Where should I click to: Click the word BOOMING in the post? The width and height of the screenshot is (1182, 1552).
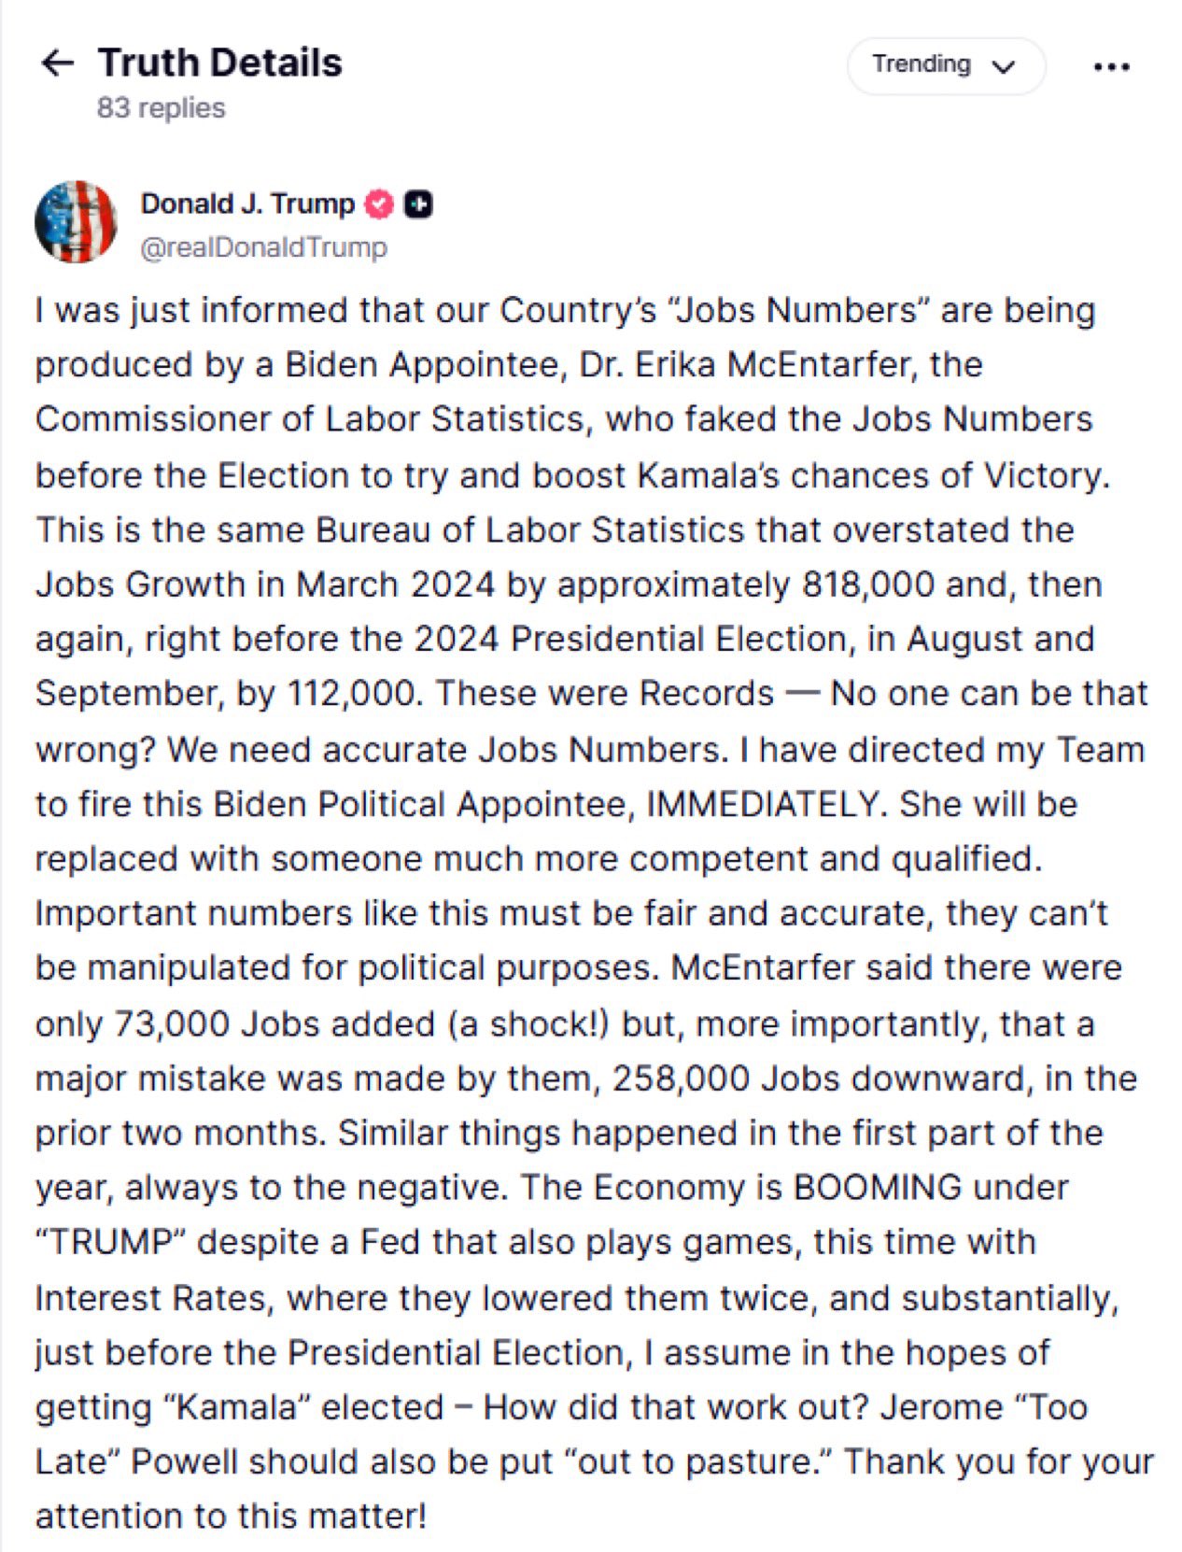[877, 1187]
